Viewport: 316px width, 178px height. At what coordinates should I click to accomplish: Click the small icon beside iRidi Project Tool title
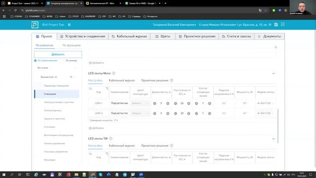69,25
